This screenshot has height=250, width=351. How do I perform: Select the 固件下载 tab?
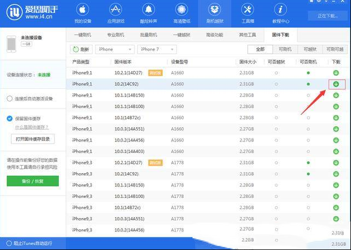[280, 35]
